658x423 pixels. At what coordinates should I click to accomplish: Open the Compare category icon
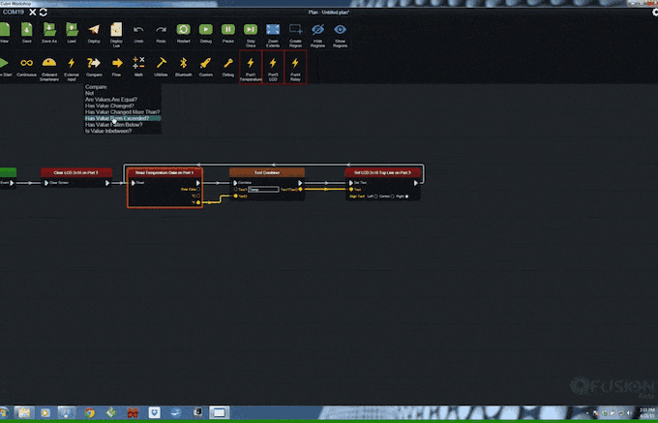coord(94,63)
